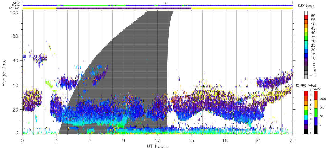Click the '18' tick label on UT hours axis
This screenshot has height=152, width=329.
(225, 140)
